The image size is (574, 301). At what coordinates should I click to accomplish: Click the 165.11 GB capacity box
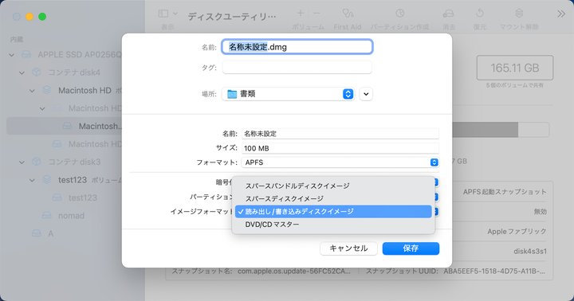tap(515, 68)
